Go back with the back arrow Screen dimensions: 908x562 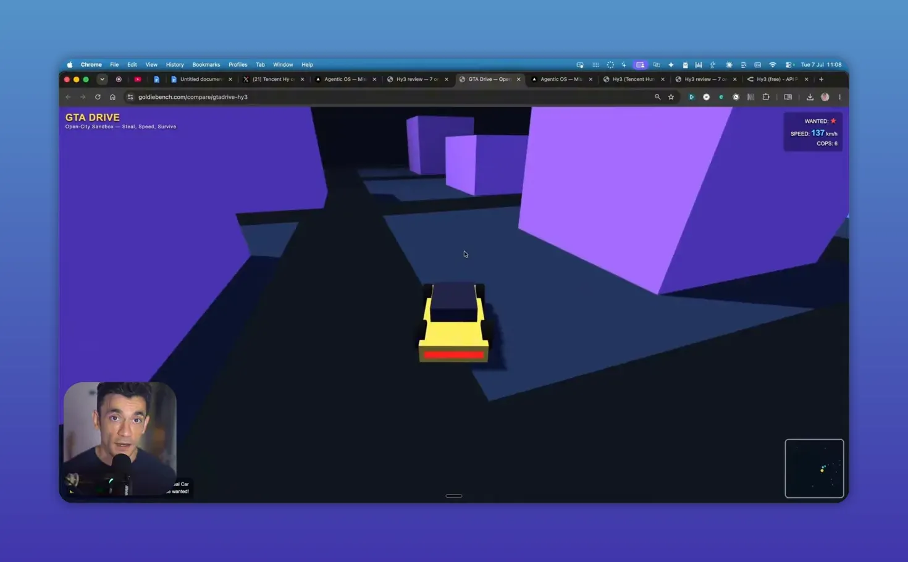[x=68, y=97]
